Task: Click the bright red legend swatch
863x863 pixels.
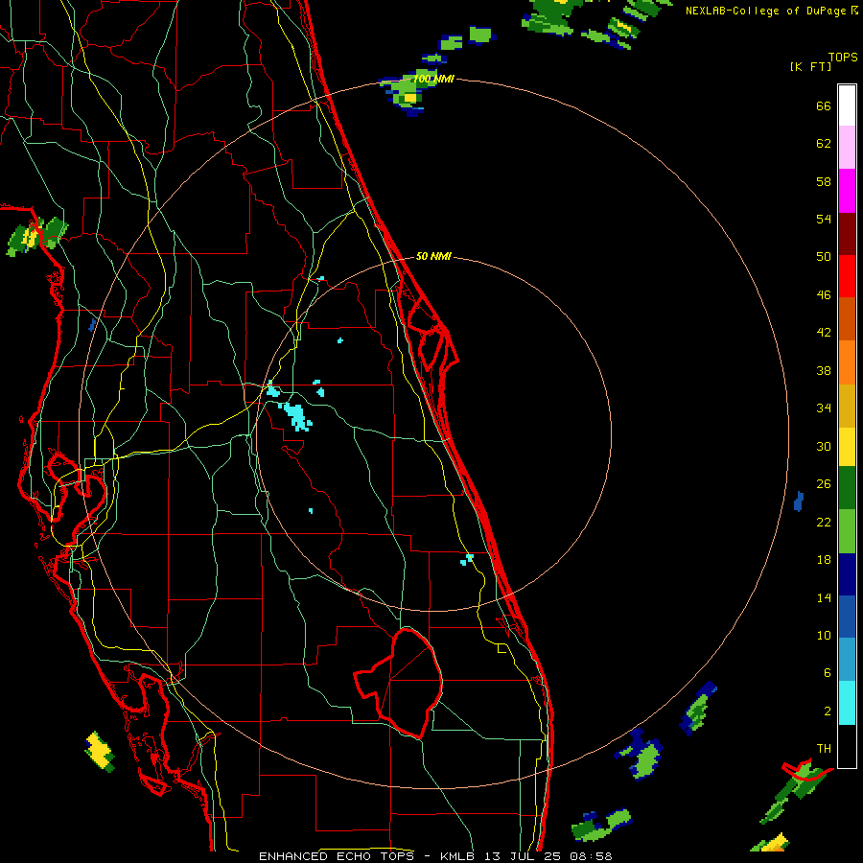Action: (847, 276)
